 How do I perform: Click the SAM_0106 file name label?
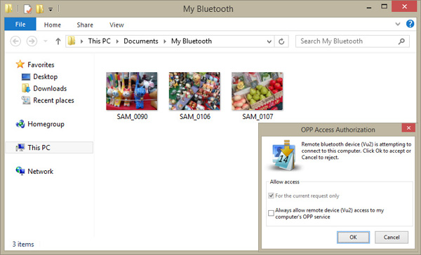pyautogui.click(x=195, y=116)
